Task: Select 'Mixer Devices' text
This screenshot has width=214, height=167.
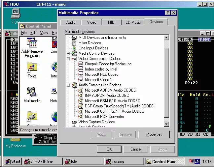Action: [x=90, y=43]
